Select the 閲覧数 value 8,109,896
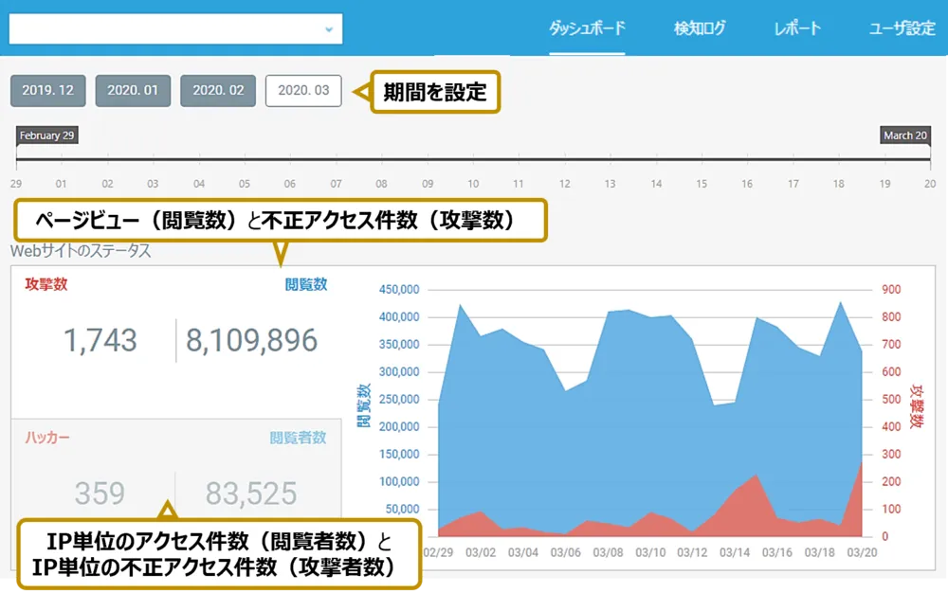 pyautogui.click(x=251, y=340)
